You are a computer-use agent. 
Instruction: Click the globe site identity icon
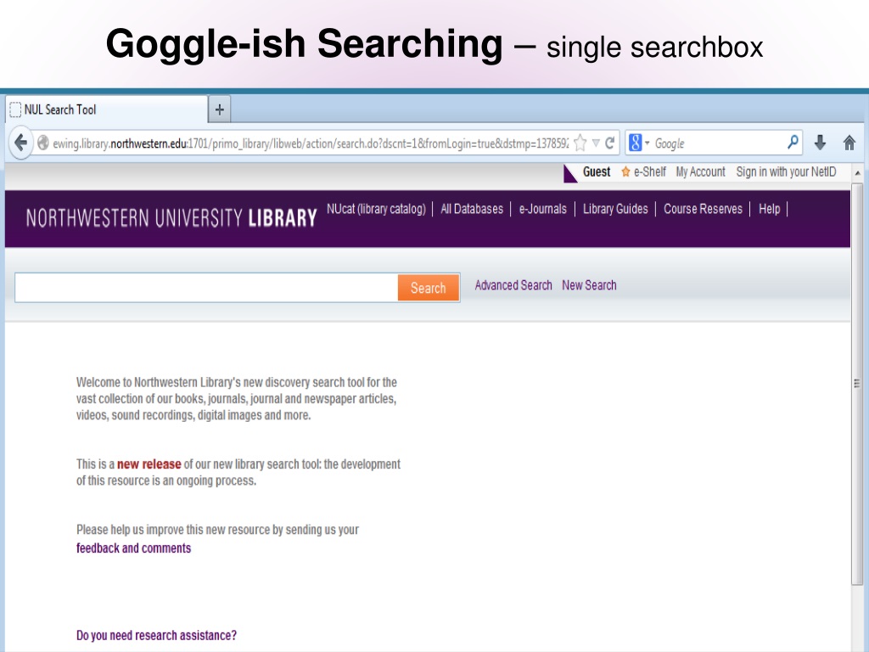click(x=42, y=143)
